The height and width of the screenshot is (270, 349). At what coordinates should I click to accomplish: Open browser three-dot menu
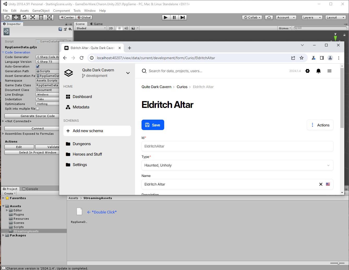pyautogui.click(x=339, y=58)
